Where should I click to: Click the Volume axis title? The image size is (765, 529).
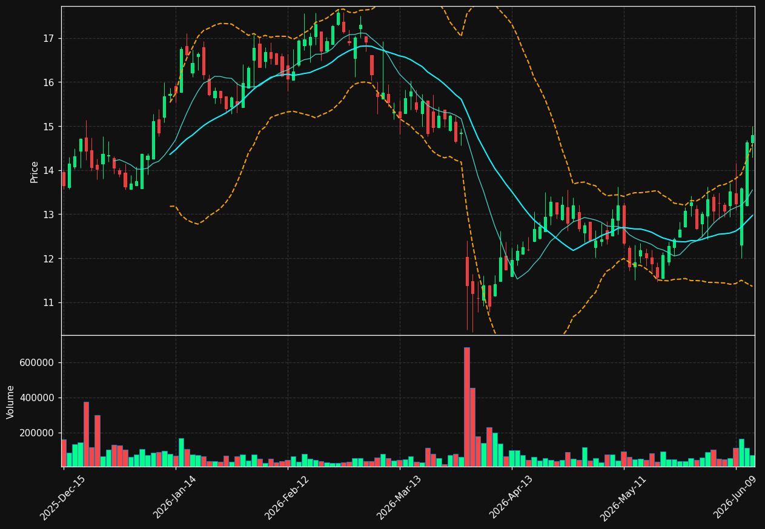[11, 402]
